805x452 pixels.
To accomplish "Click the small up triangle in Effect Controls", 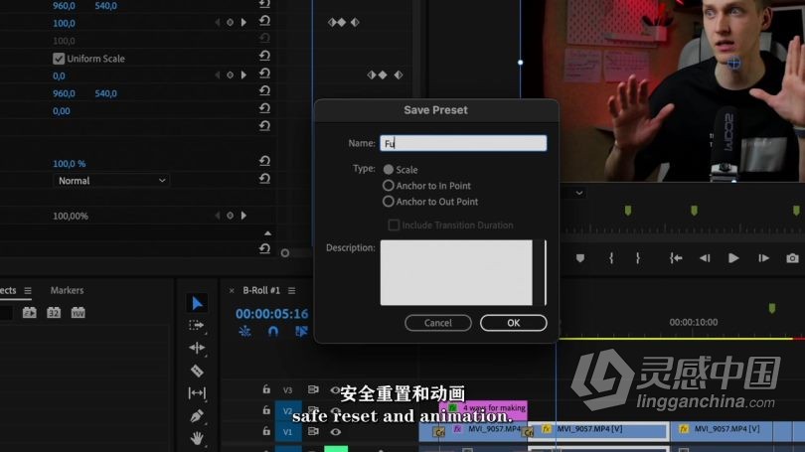I will coord(267,233).
